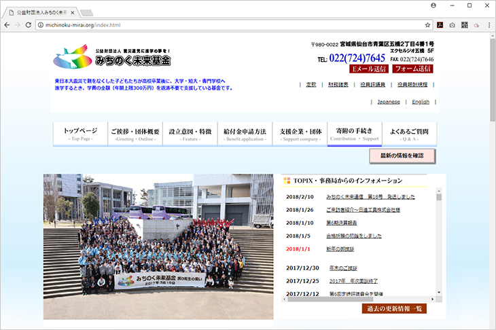
Task: Click the news box scroll down arrow
Action: pos(438,293)
